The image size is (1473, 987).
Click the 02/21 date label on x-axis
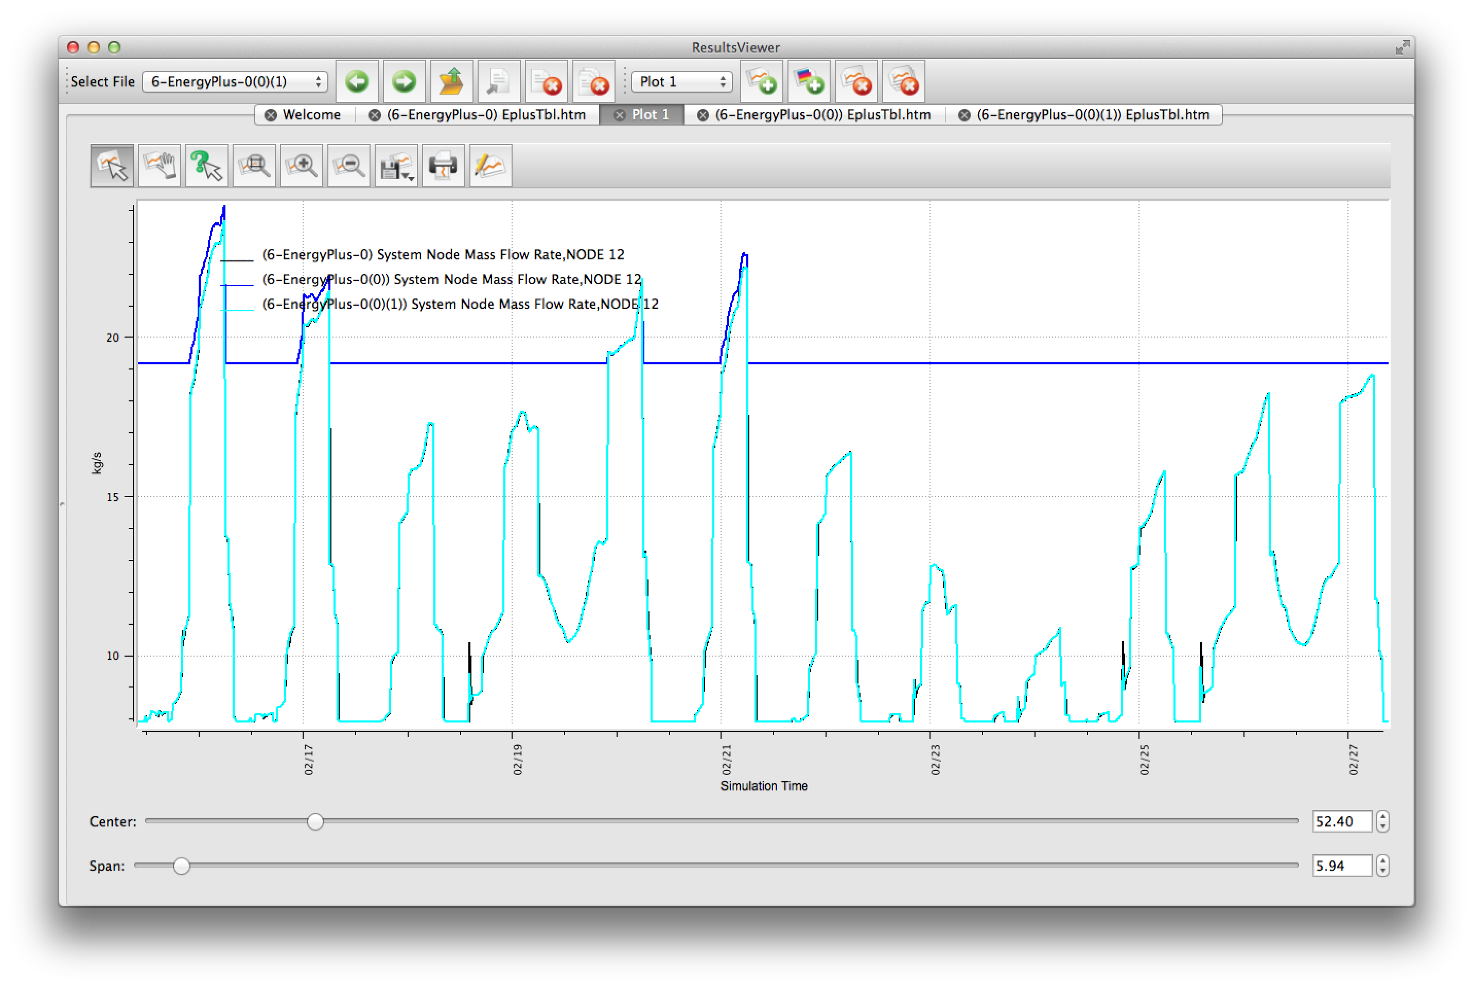(x=727, y=759)
